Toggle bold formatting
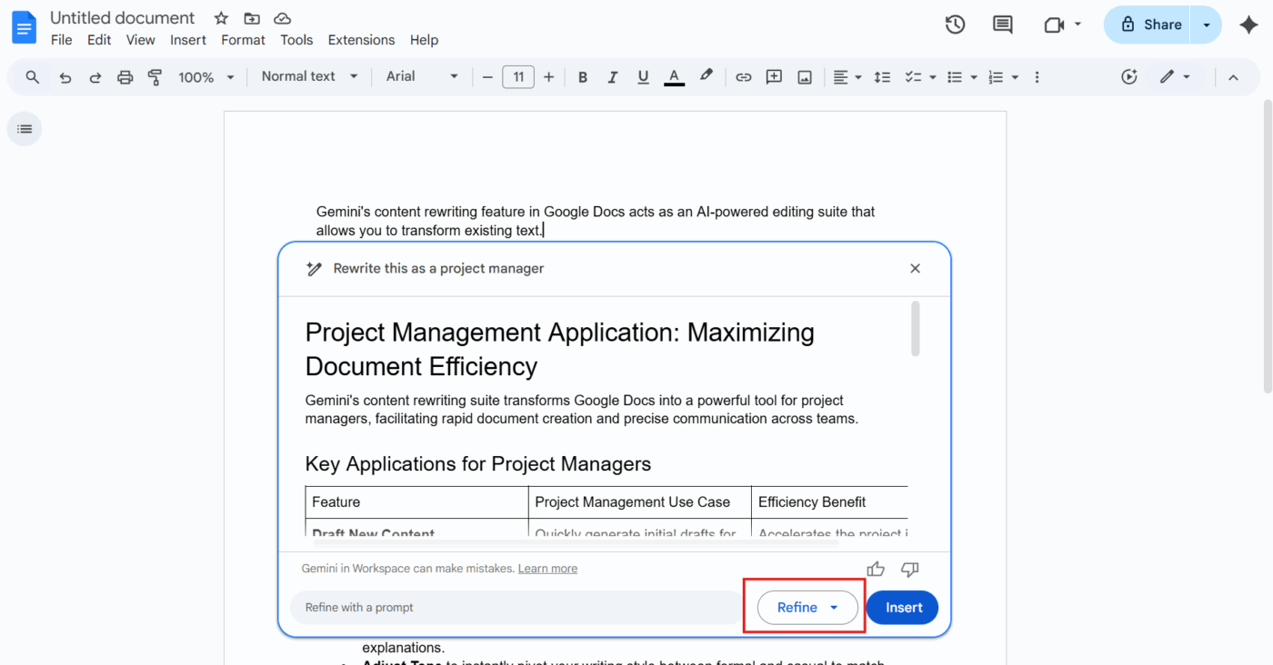The image size is (1273, 665). click(583, 77)
